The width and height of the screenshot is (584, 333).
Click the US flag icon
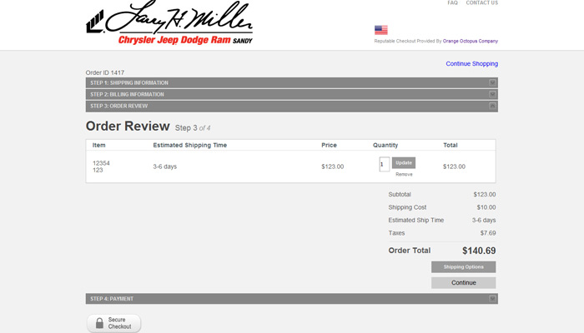click(380, 30)
